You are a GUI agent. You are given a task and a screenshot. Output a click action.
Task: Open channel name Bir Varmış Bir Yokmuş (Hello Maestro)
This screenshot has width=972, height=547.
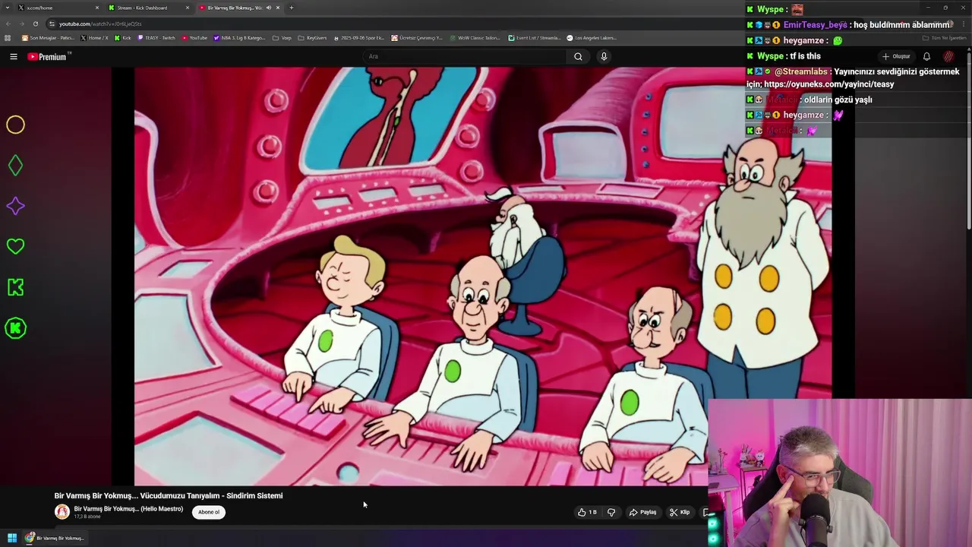click(x=128, y=508)
